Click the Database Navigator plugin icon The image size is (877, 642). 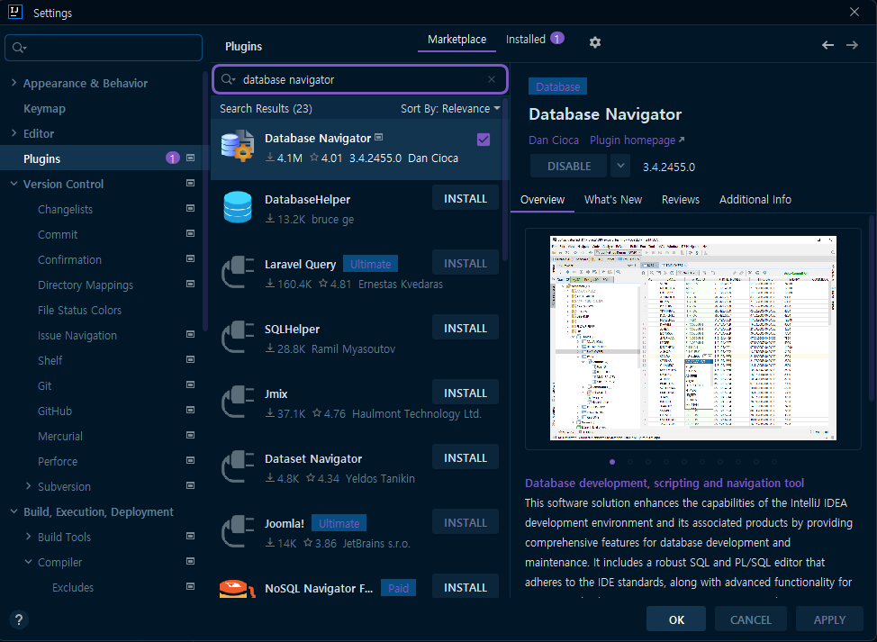click(238, 146)
